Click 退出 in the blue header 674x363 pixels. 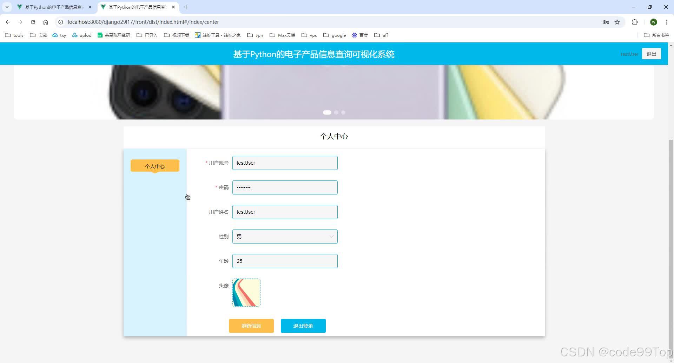[x=651, y=54]
